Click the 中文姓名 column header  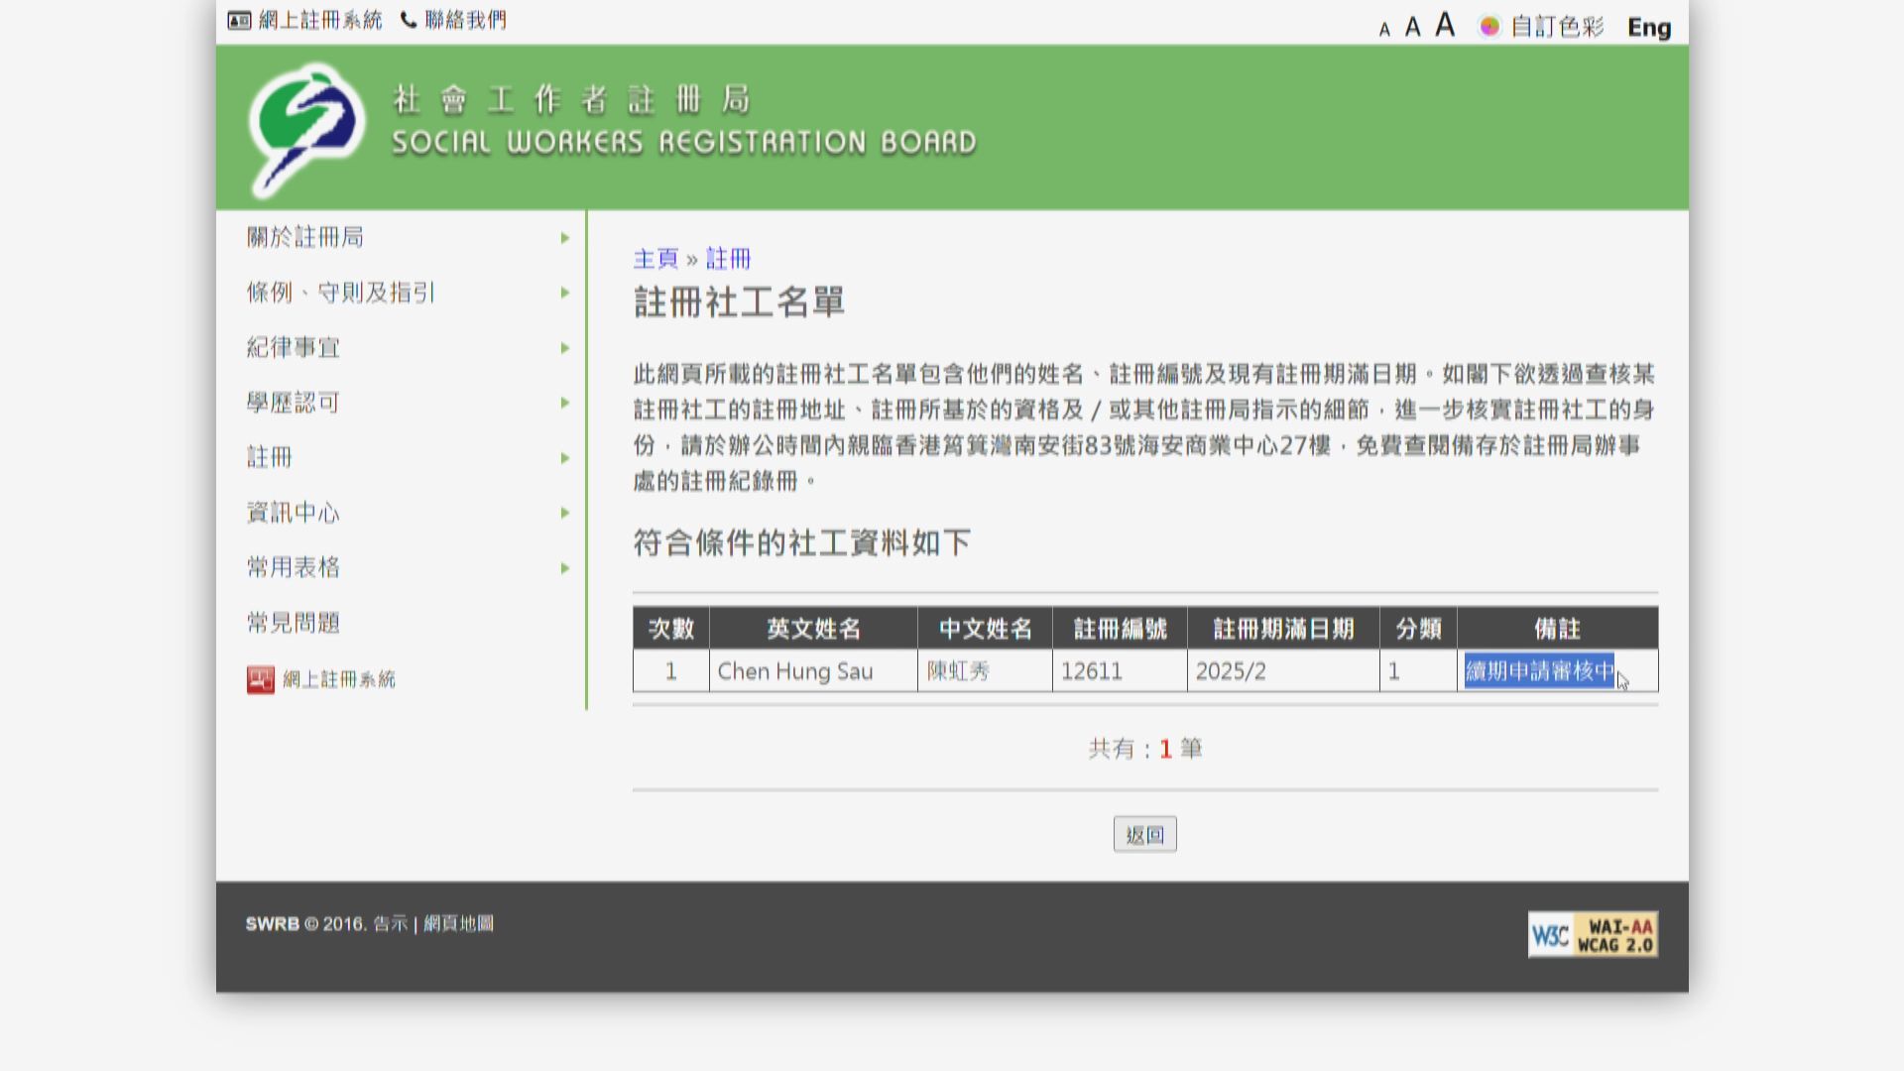pyautogui.click(x=985, y=629)
